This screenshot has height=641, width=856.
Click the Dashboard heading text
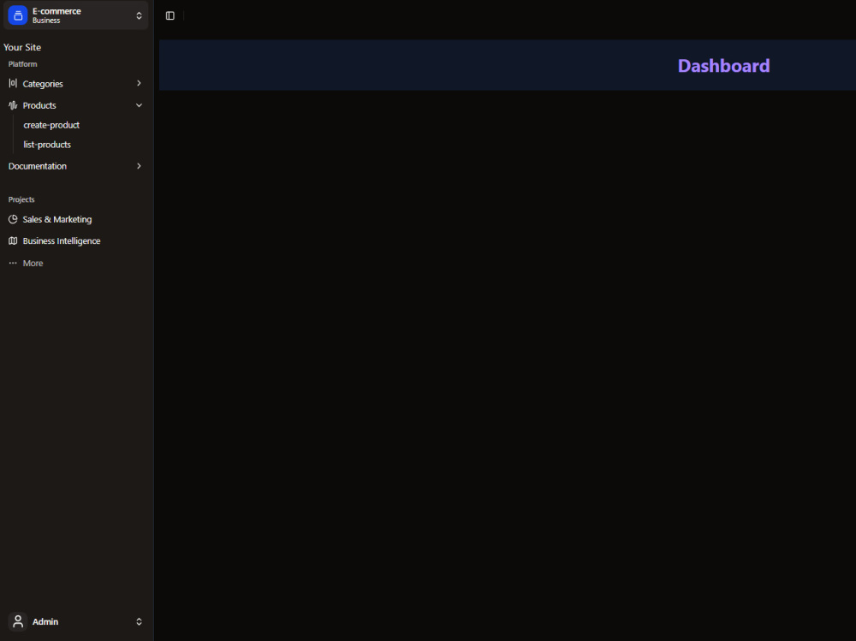click(724, 66)
